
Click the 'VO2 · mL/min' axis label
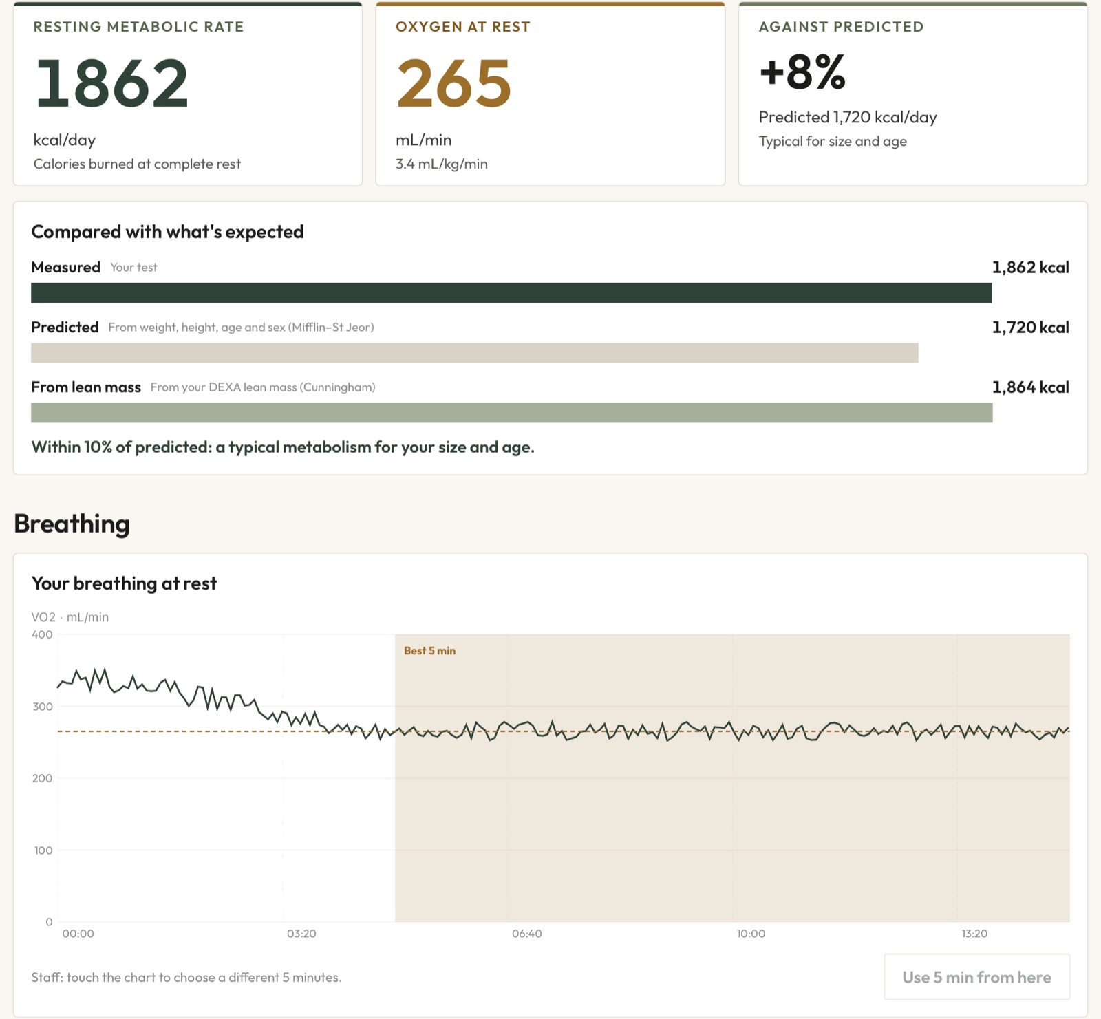pyautogui.click(x=70, y=617)
